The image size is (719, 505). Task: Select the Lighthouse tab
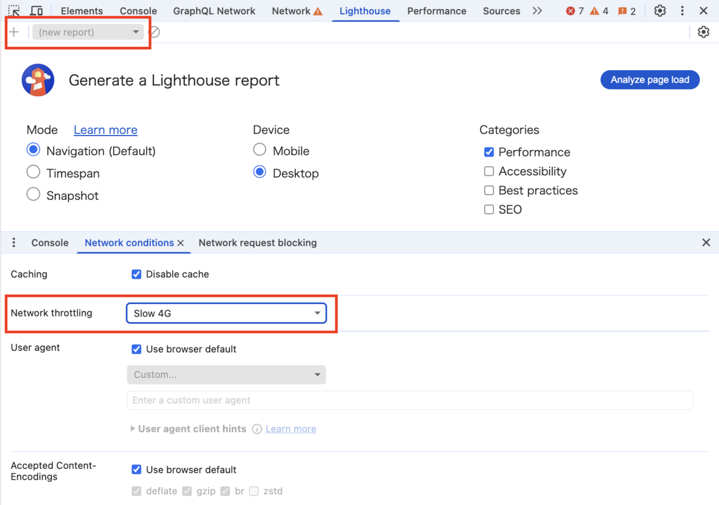pyautogui.click(x=365, y=11)
